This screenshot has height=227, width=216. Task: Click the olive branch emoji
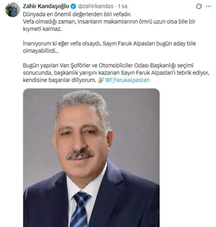[x=101, y=80]
